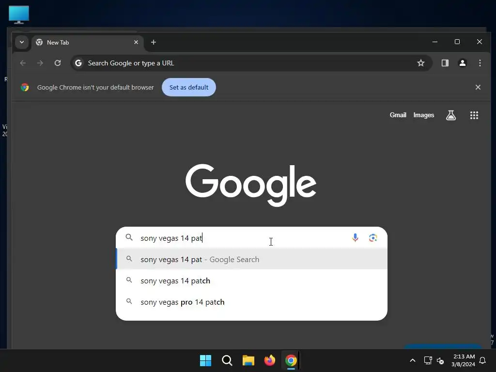The width and height of the screenshot is (496, 372).
Task: Maximize the Chrome window
Action: point(457,42)
